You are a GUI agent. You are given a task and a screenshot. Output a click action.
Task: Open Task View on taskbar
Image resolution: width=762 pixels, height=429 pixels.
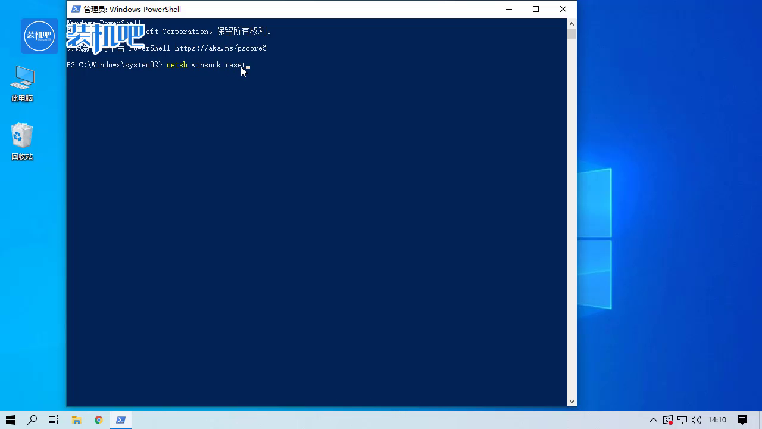tap(54, 420)
